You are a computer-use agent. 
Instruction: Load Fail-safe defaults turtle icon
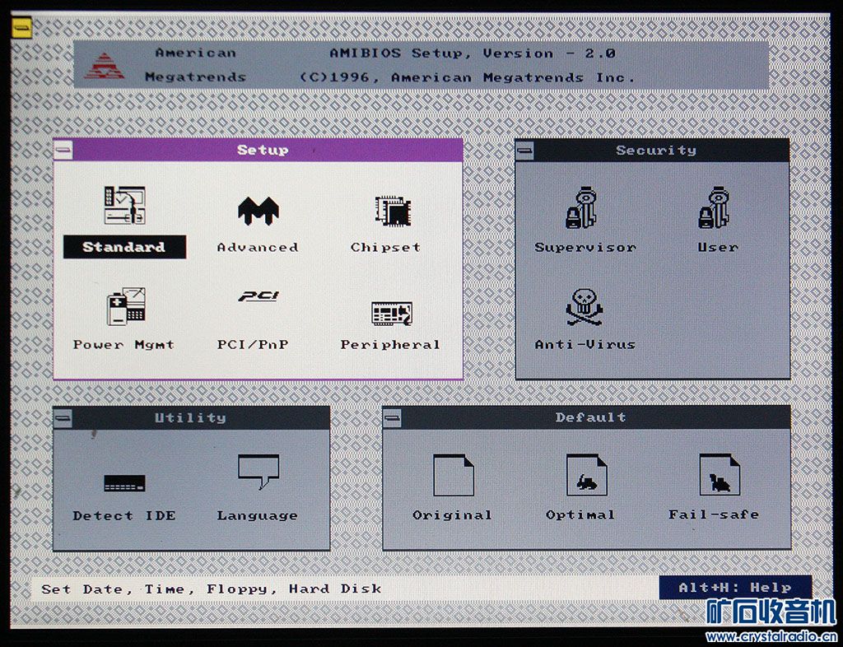(720, 475)
